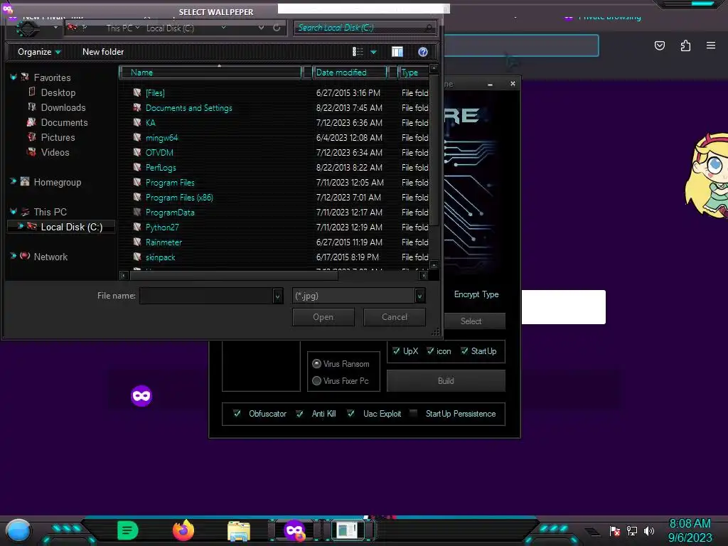Toggle the Uac Exploit checkbox
Viewport: 728px width, 546px height.
(350, 413)
